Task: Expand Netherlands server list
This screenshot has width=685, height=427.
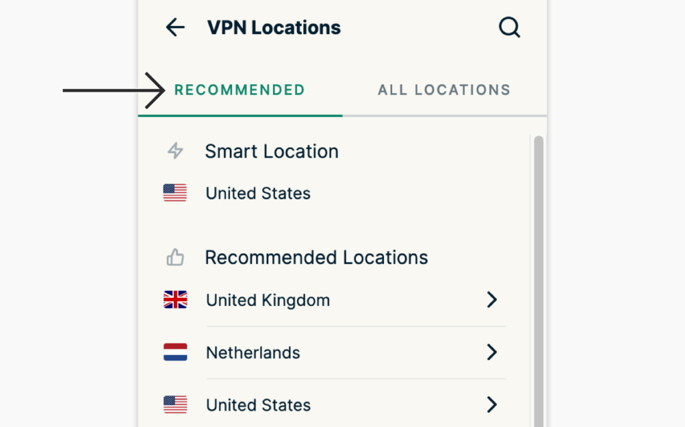Action: pos(492,352)
